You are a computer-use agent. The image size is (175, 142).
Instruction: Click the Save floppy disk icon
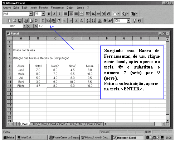pos(20,21)
